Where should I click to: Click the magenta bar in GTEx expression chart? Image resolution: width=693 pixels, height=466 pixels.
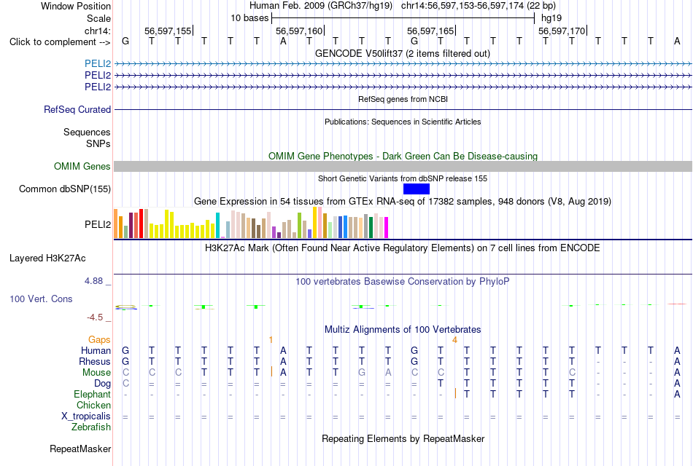[387, 228]
